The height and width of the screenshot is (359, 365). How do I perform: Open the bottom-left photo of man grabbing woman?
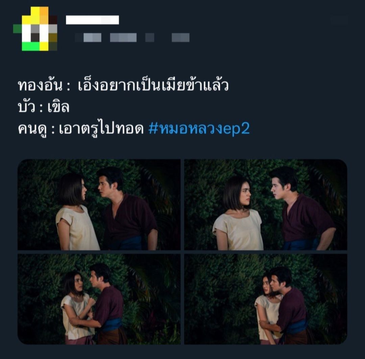pyautogui.click(x=99, y=299)
